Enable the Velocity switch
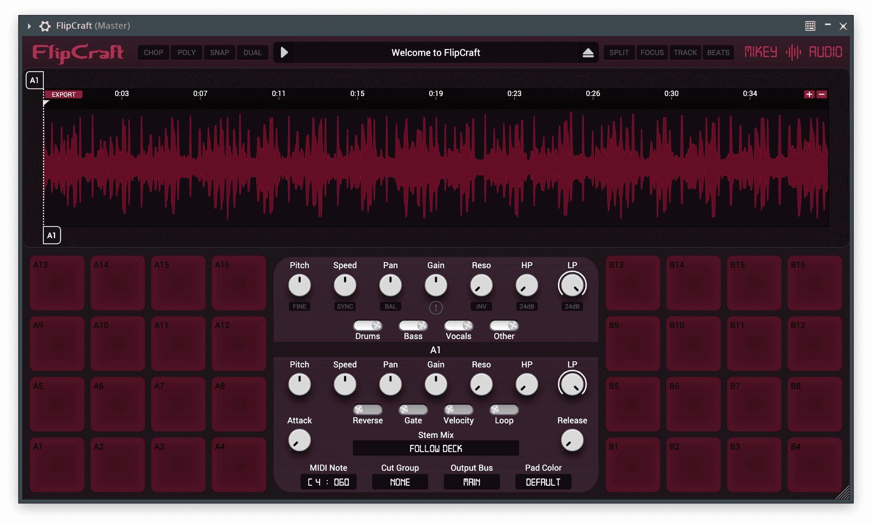The height and width of the screenshot is (525, 872). click(459, 410)
